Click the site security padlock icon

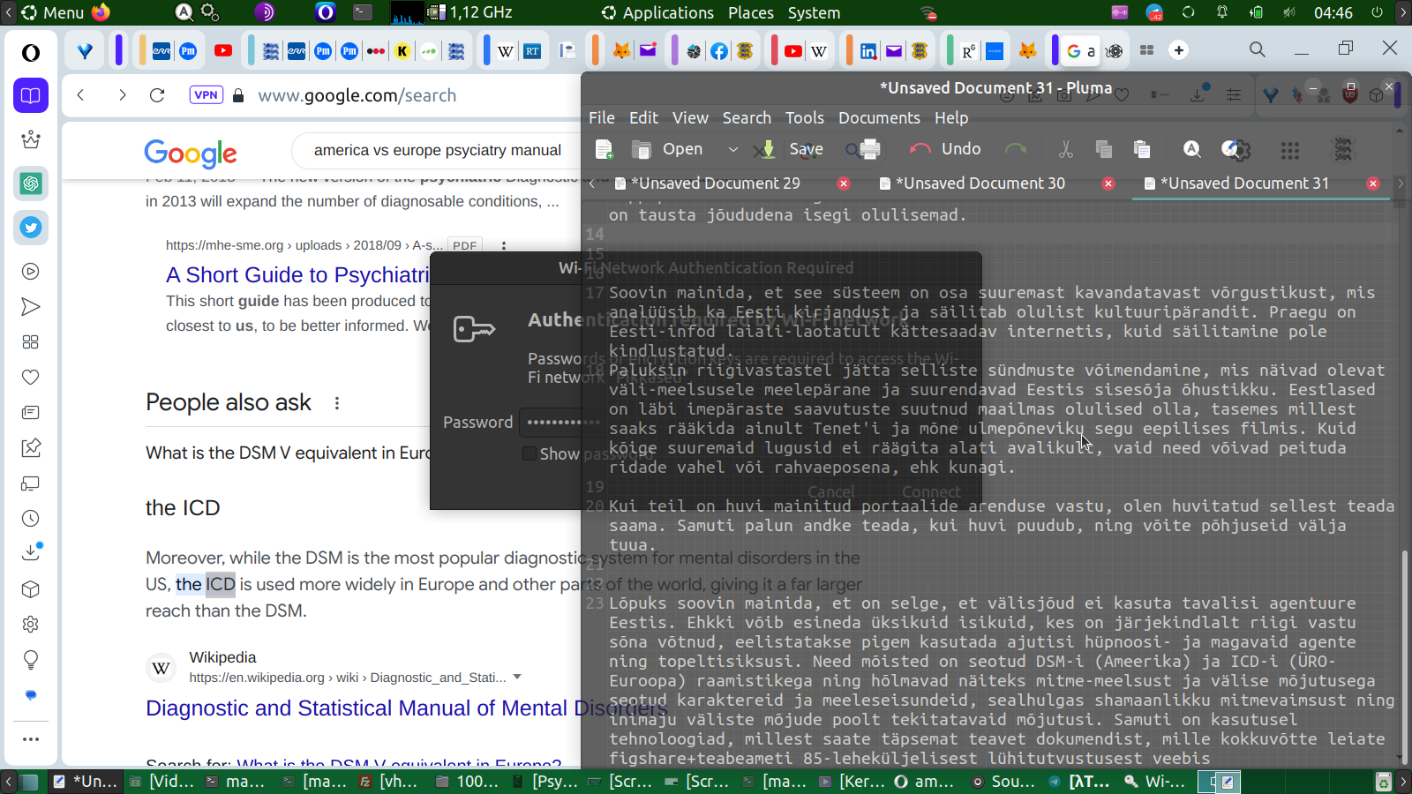tap(238, 95)
